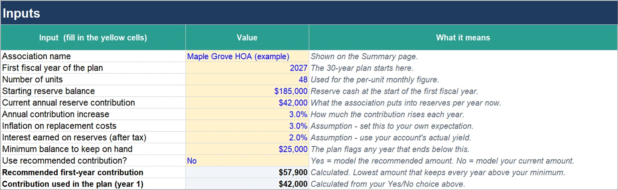Click the 'Input (fill in the yellow cells)' header
Screen dimensions: 618x190
coord(93,38)
